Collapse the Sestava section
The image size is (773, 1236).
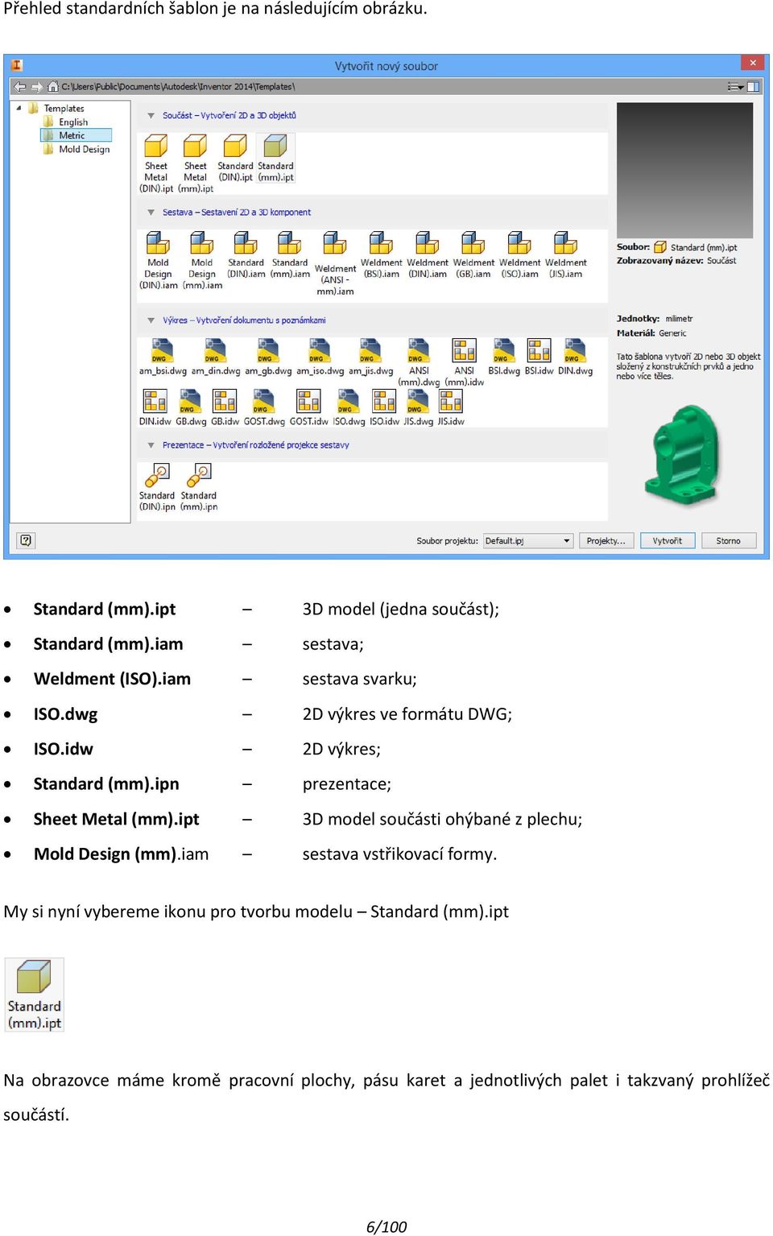coord(151,213)
